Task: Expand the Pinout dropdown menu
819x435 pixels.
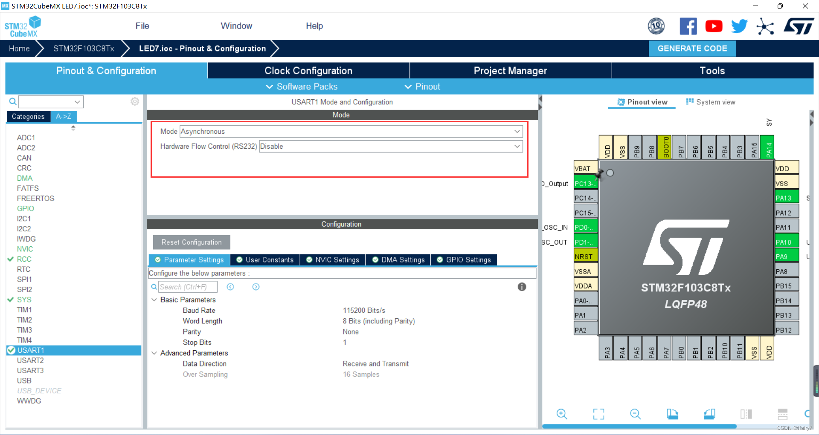Action: click(422, 86)
